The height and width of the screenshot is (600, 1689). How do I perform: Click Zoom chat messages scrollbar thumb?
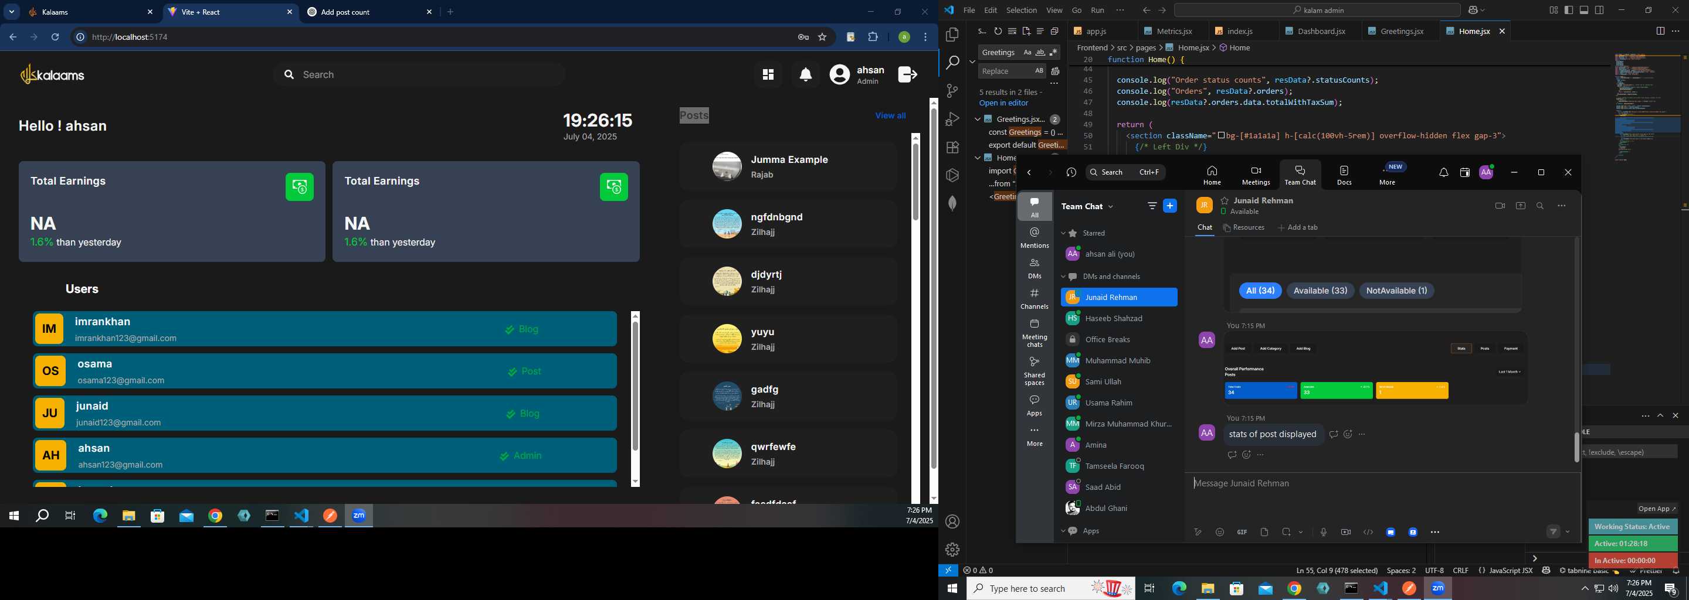1576,448
